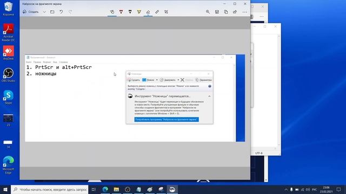Select the Microsoft Edge desktop shortcut

[x=9, y=165]
